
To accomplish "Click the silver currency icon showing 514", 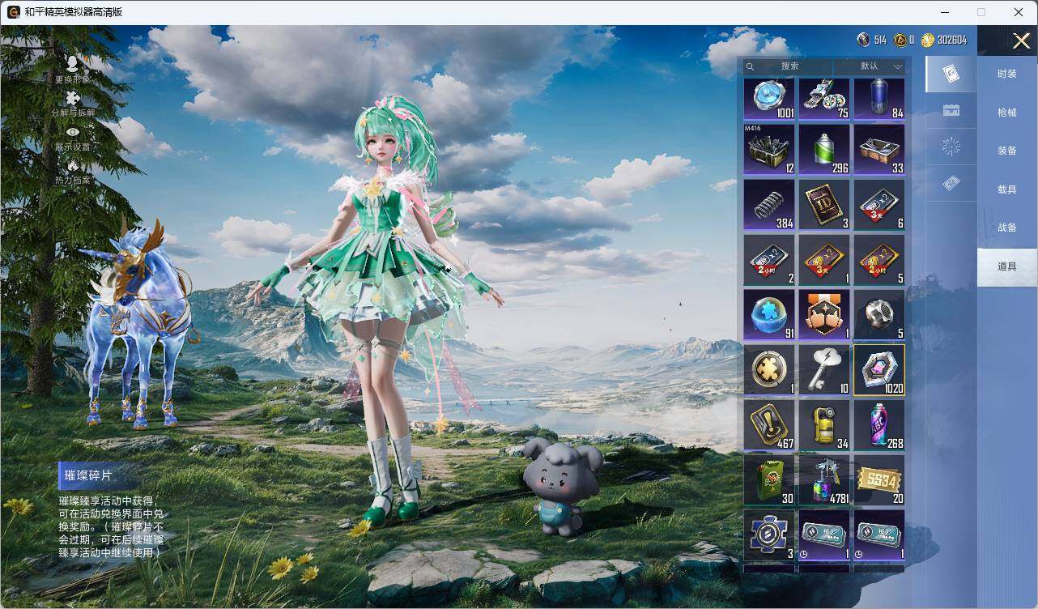I will 864,40.
